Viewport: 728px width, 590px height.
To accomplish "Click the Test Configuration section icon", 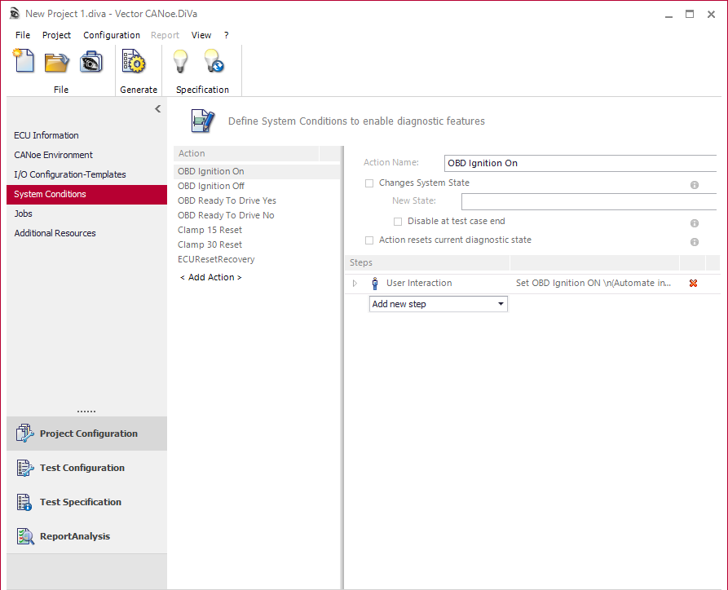I will click(25, 468).
